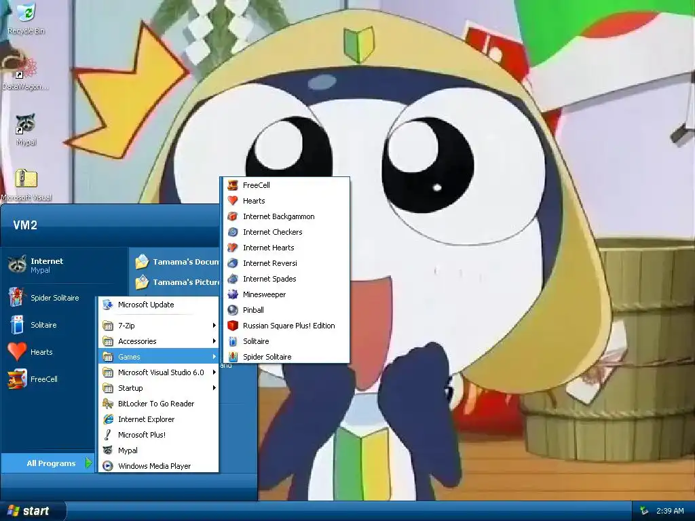
Task: Click the Internet Checkers icon
Action: (233, 232)
